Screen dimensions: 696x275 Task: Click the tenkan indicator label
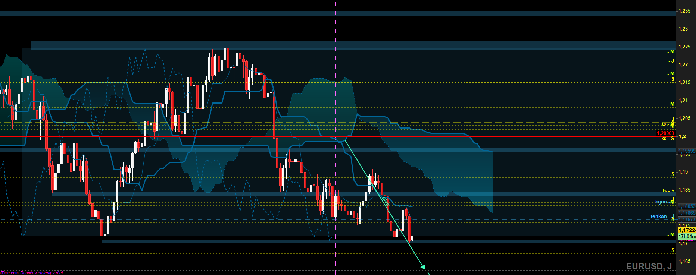[659, 216]
